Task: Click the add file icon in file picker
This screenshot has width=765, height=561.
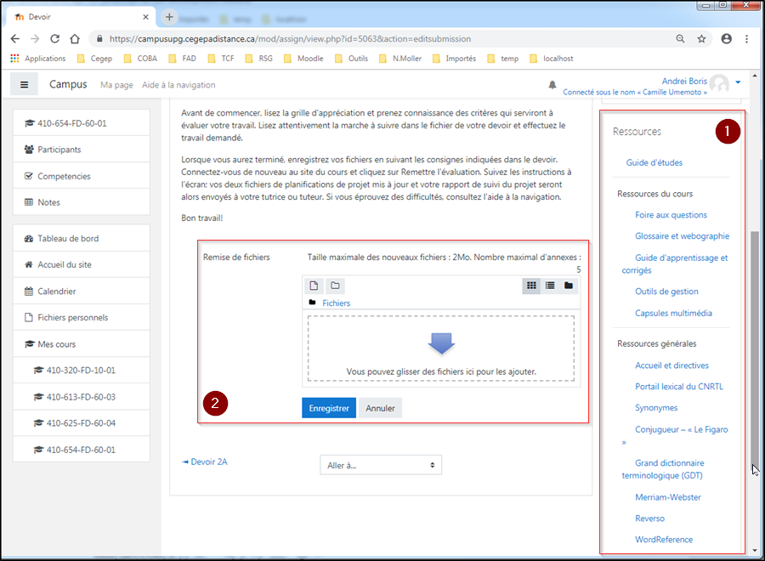Action: click(313, 286)
